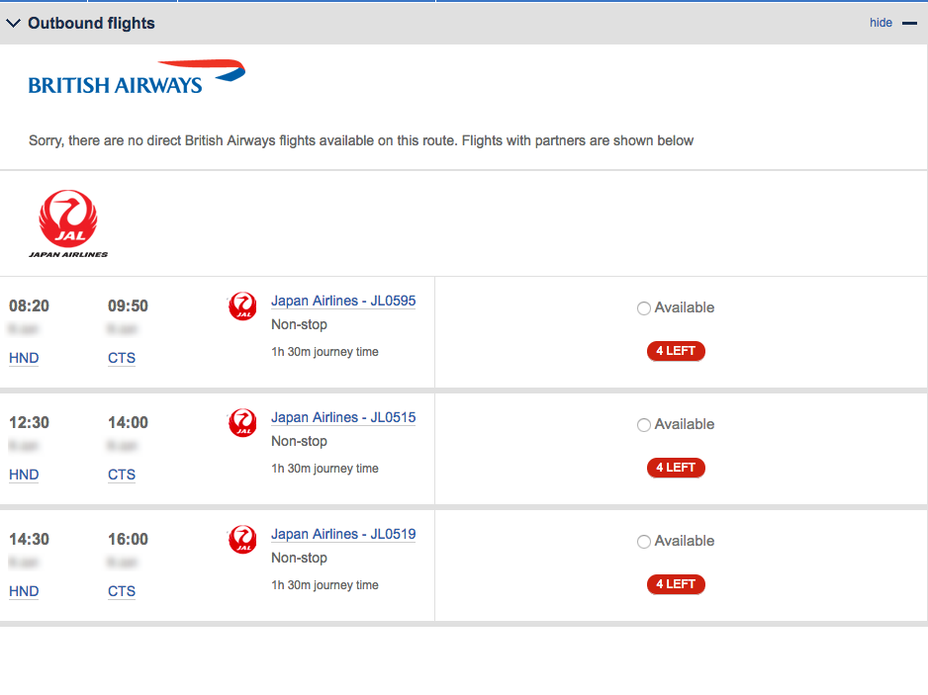Image resolution: width=928 pixels, height=695 pixels.
Task: Click the Non-stop text under JL0595
Action: click(x=299, y=324)
